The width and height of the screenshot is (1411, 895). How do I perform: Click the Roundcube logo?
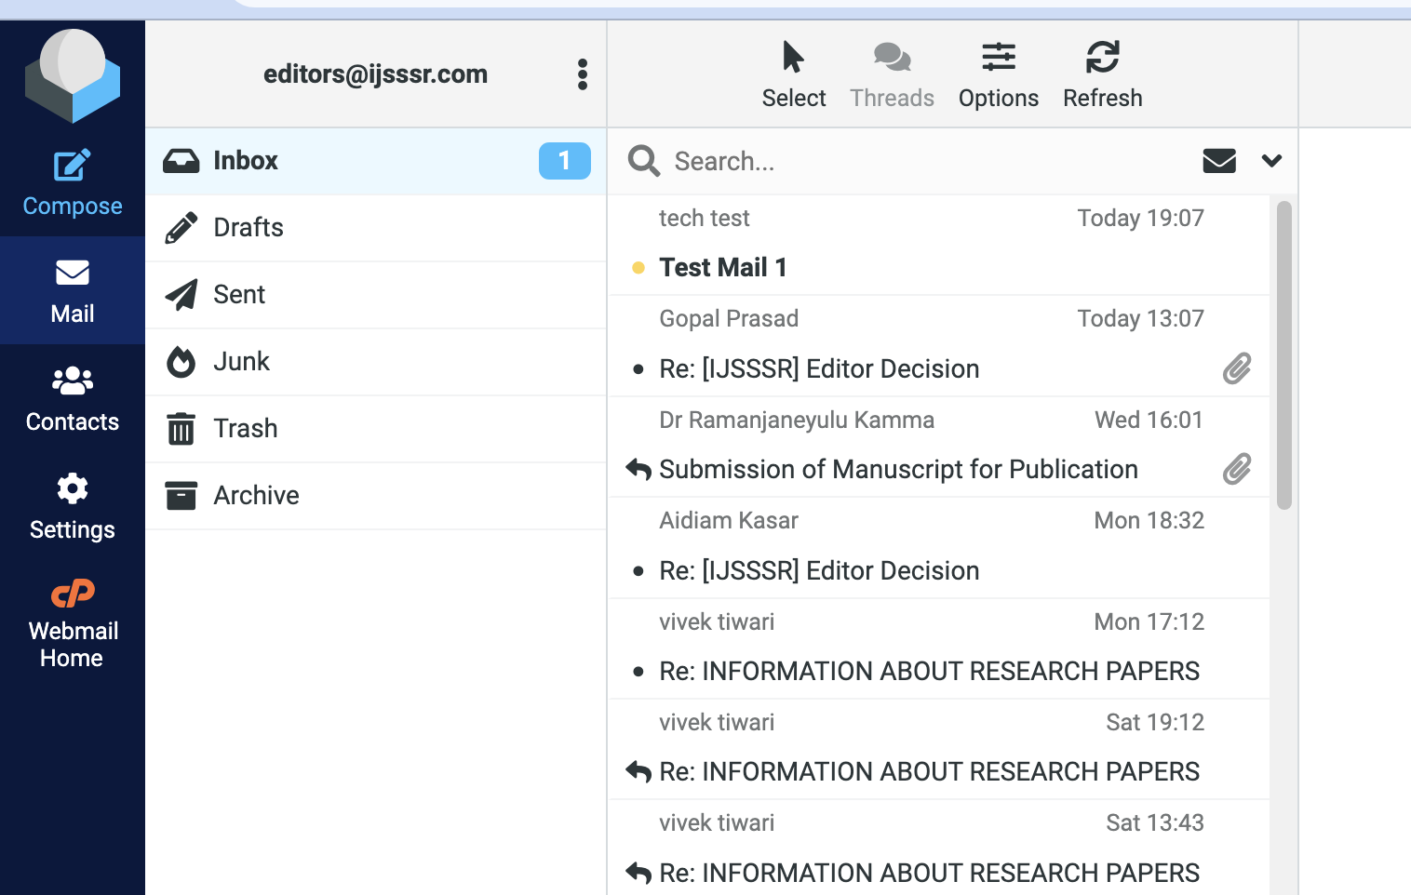(x=72, y=75)
